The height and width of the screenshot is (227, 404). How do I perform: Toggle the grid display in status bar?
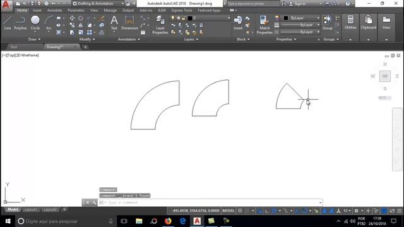tap(240, 211)
